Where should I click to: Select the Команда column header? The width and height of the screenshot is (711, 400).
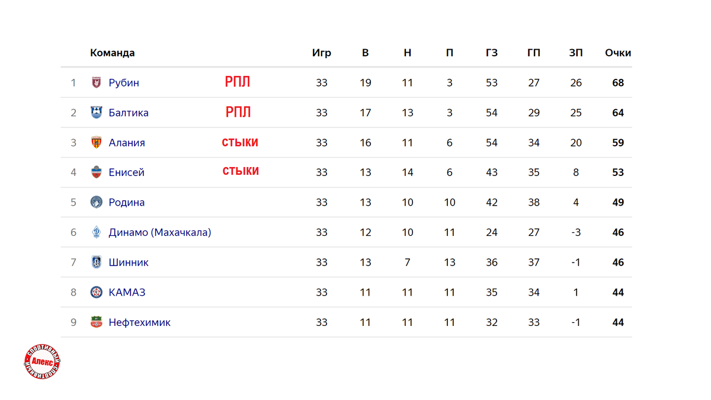113,53
